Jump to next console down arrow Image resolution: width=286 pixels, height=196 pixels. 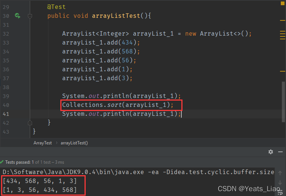280,182
